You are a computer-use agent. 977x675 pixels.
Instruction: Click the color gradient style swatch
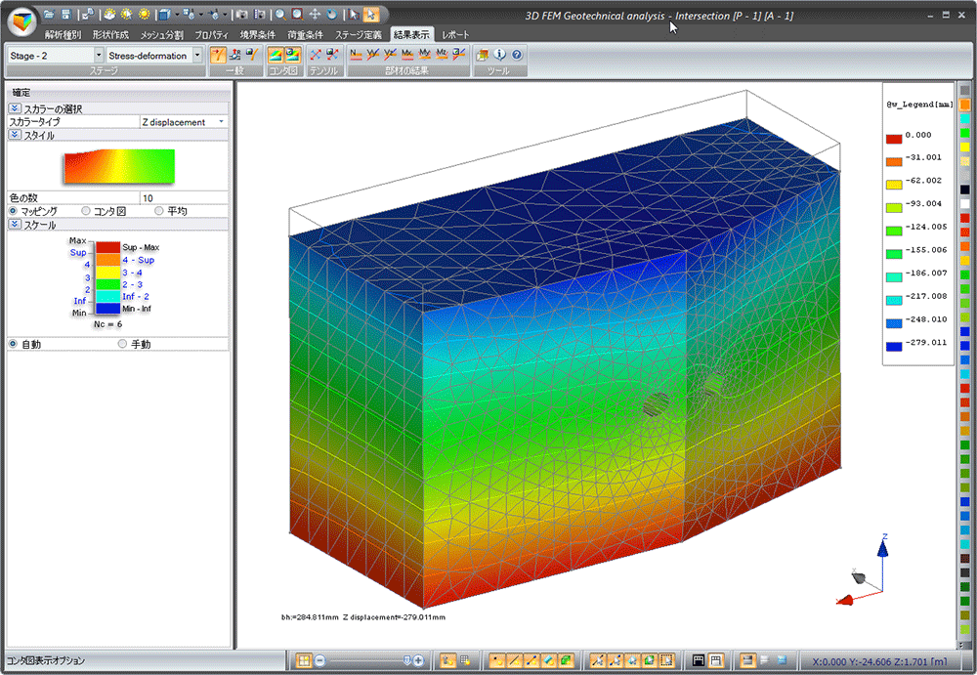pos(118,166)
